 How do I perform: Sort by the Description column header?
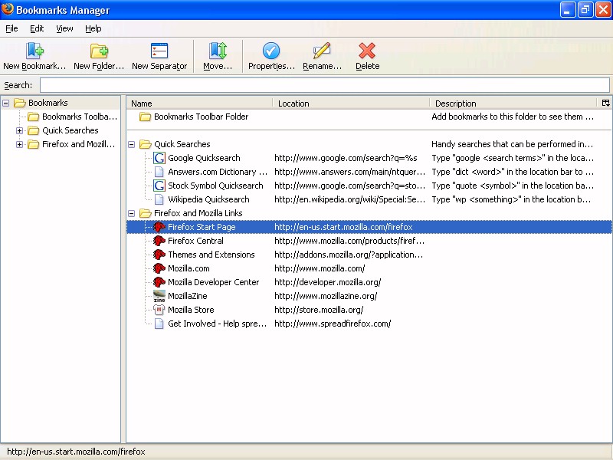tap(514, 103)
